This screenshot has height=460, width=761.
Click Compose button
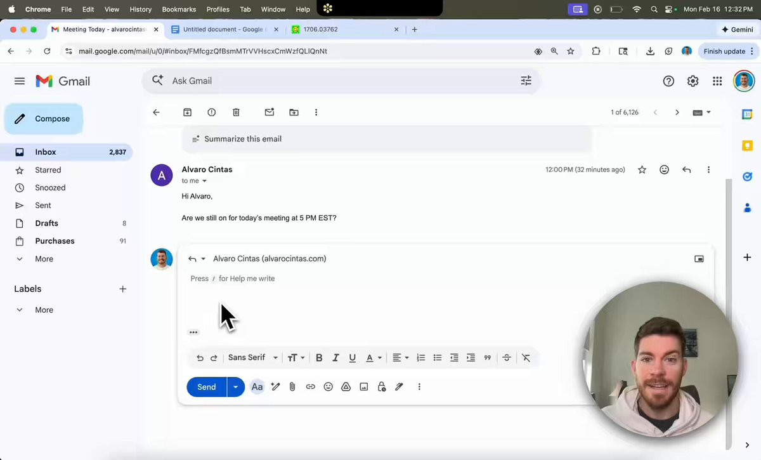pos(44,119)
